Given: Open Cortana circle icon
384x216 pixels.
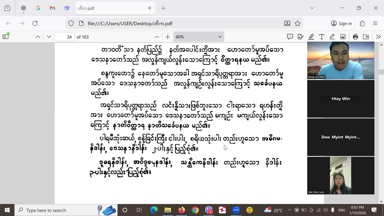Looking at the screenshot, I should [x=125, y=210].
